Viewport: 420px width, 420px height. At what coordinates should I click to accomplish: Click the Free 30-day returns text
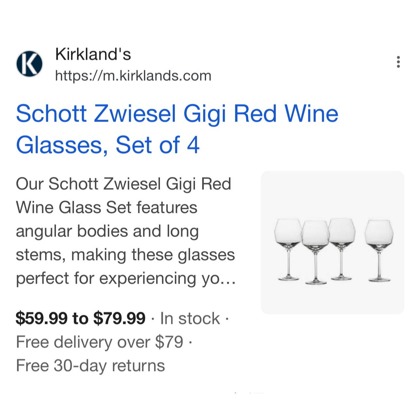click(91, 365)
